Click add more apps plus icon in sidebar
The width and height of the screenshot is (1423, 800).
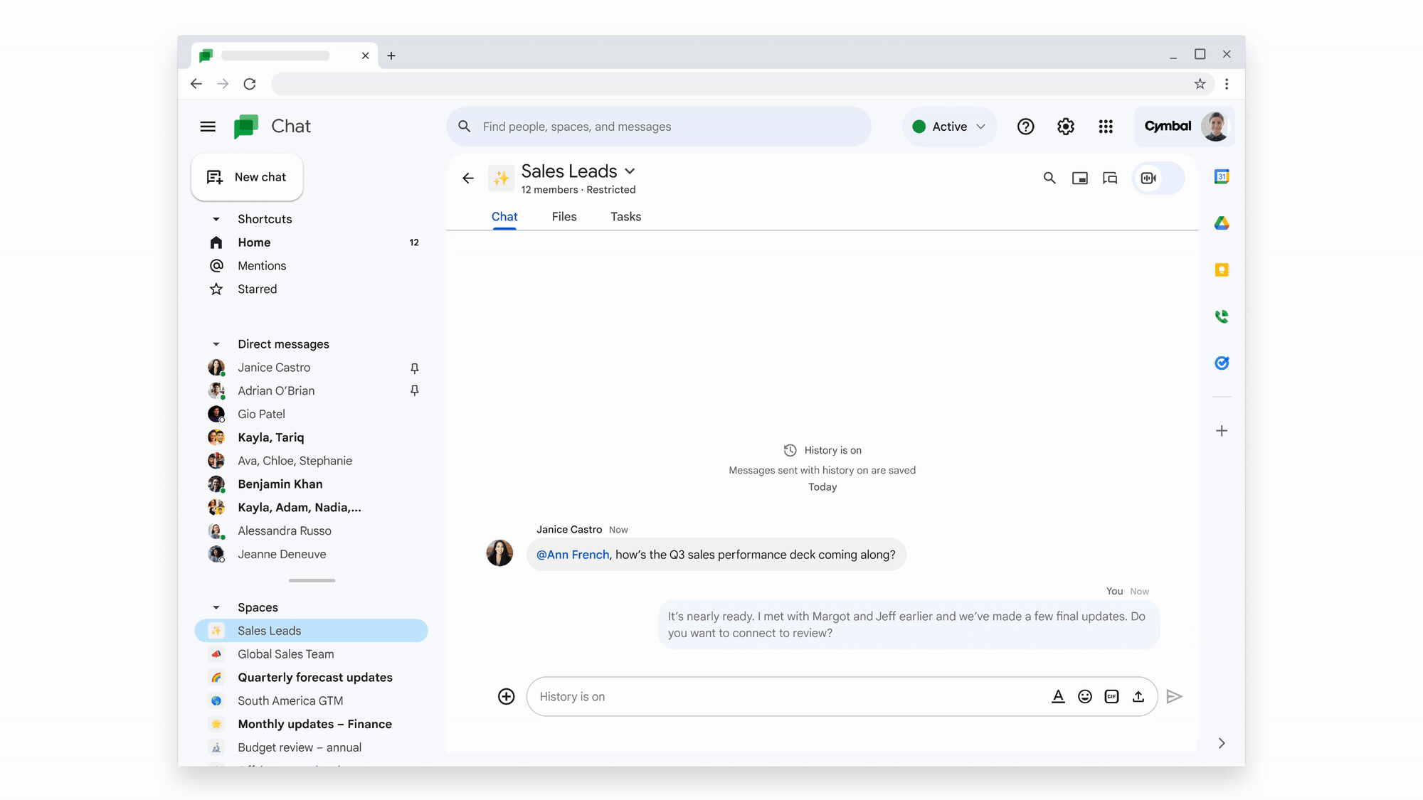(x=1222, y=431)
